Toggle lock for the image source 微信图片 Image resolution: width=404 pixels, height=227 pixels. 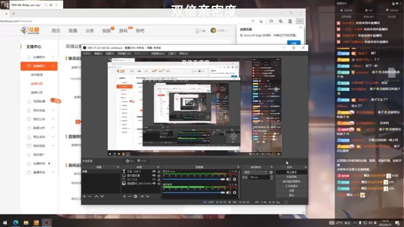[159, 184]
